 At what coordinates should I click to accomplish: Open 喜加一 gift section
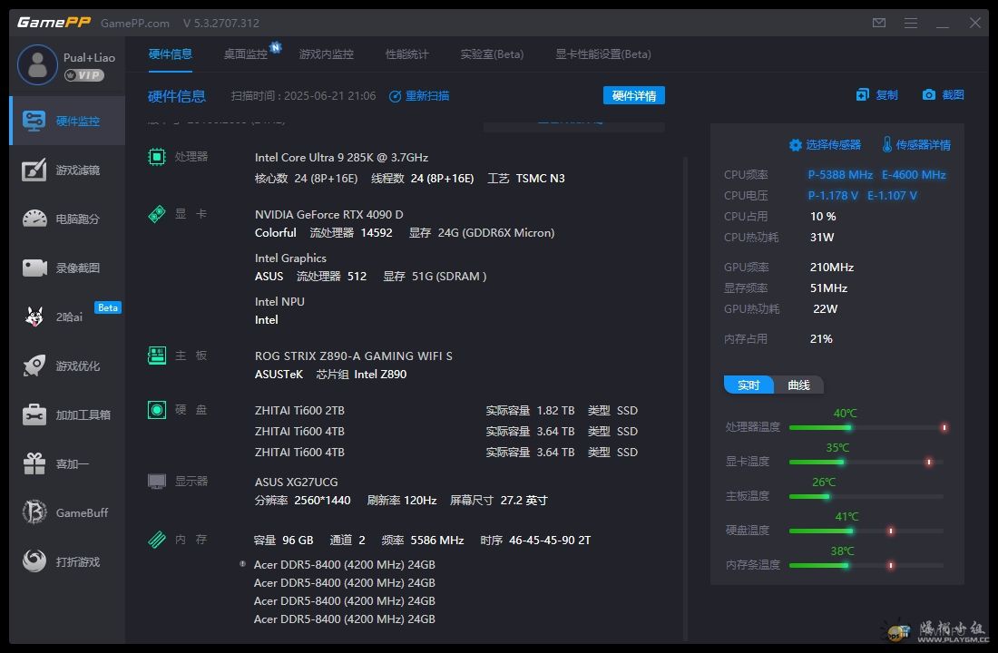click(67, 463)
